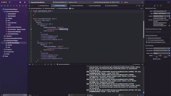Adjust editor options menu

tap(139, 6)
